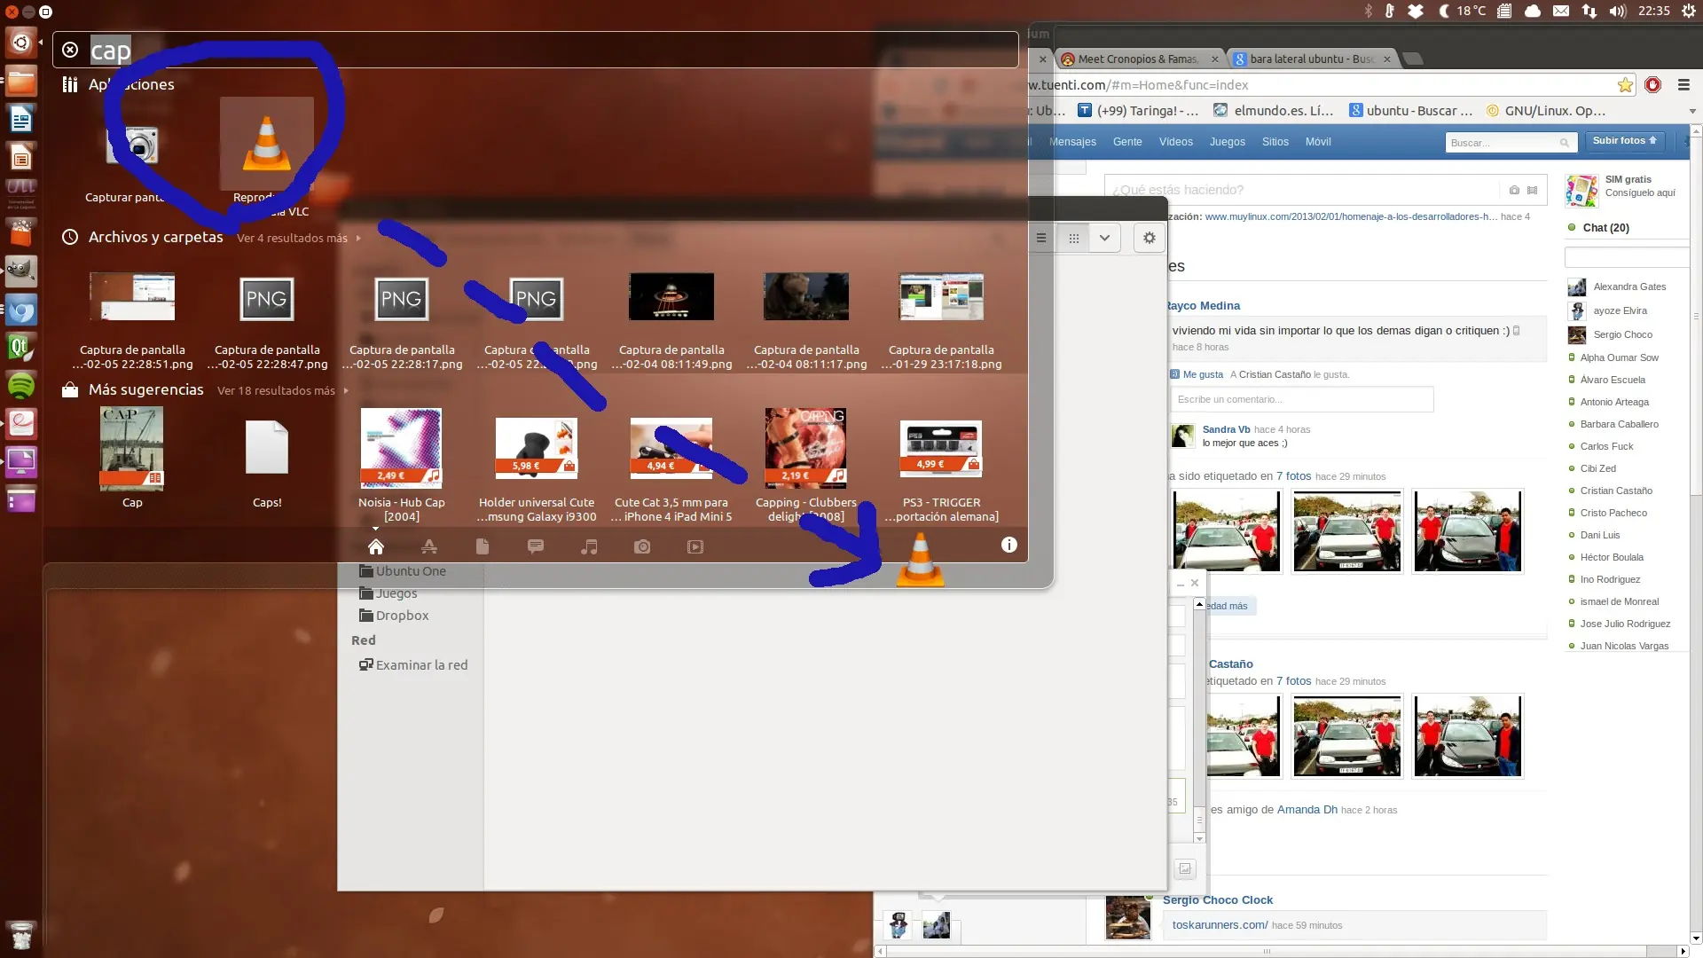Open the sound volume indicator
Viewport: 1703px width, 958px height.
click(x=1618, y=12)
